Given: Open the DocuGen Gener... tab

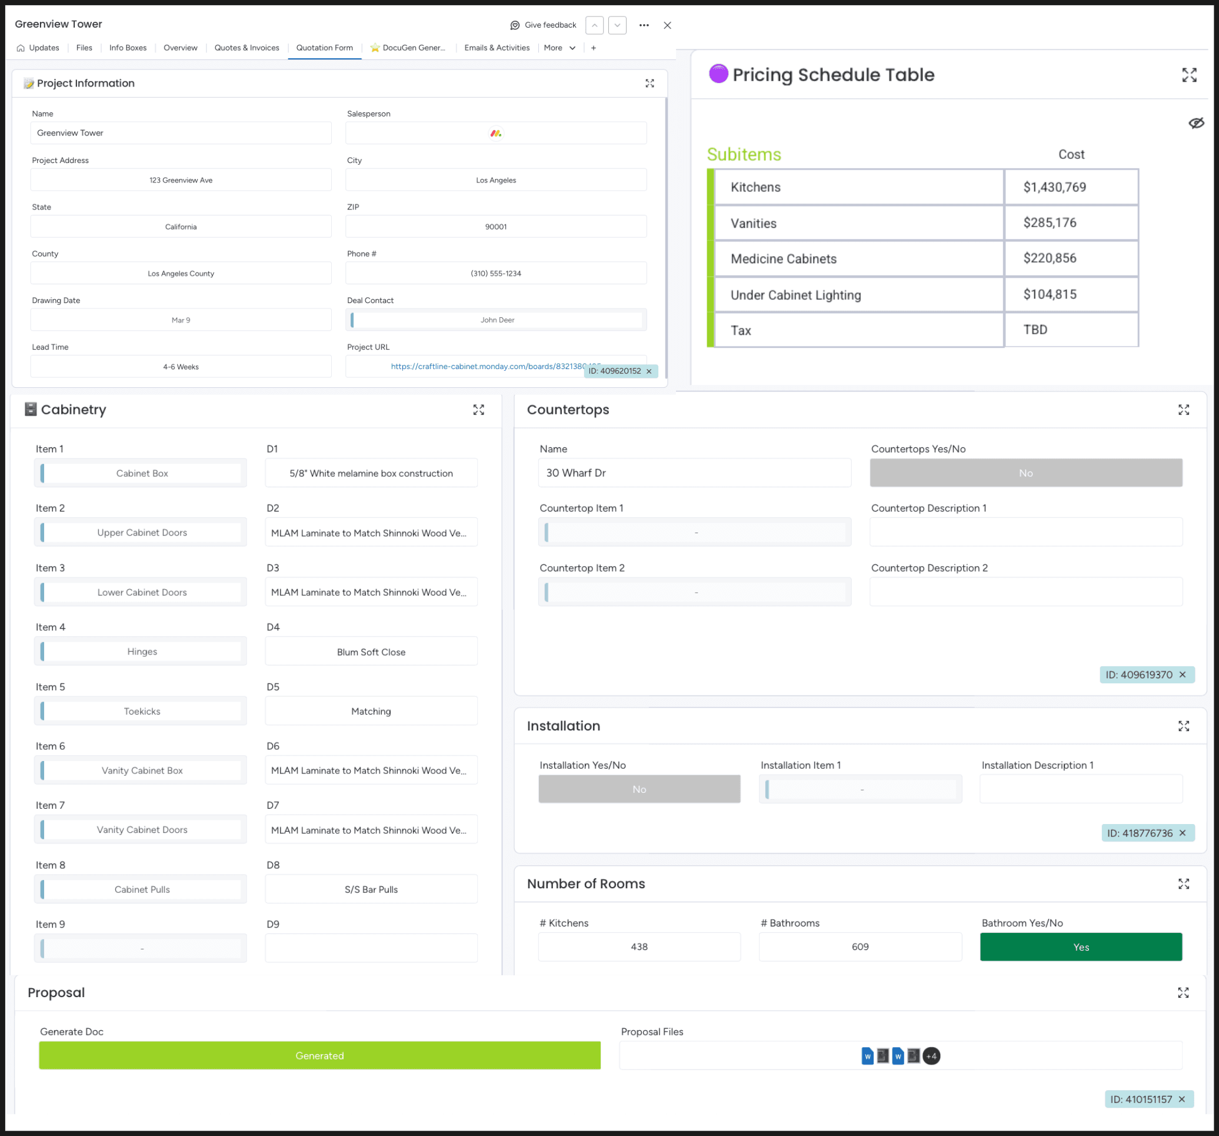Looking at the screenshot, I should click(x=408, y=48).
